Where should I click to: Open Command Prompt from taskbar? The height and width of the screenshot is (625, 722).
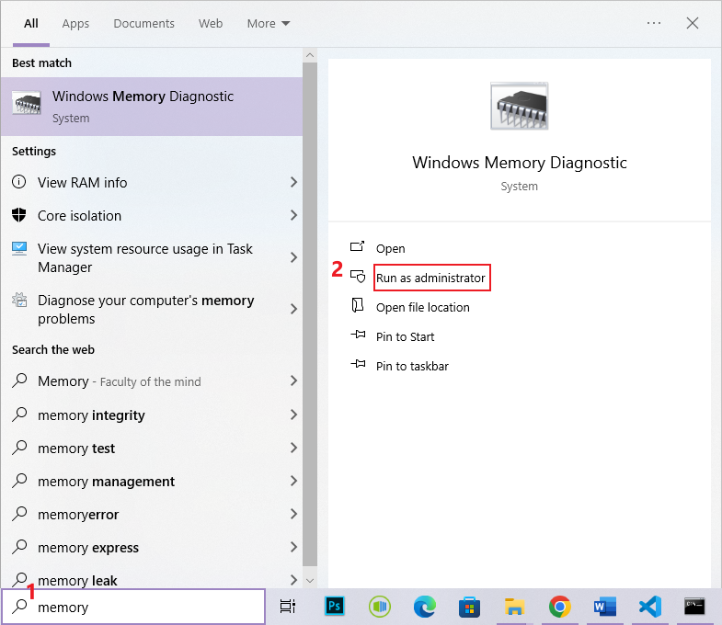coord(694,607)
